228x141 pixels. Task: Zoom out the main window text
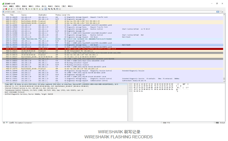(x=52, y=9)
